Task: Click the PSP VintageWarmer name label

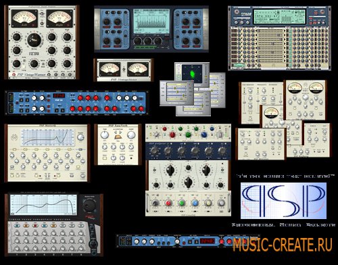Action: pyautogui.click(x=31, y=74)
